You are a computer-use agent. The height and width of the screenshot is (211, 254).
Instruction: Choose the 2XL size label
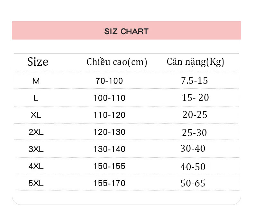pos(36,132)
